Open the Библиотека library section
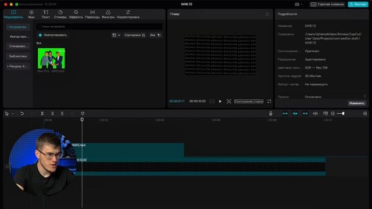Viewport: 372px width, 209px height. (18, 56)
